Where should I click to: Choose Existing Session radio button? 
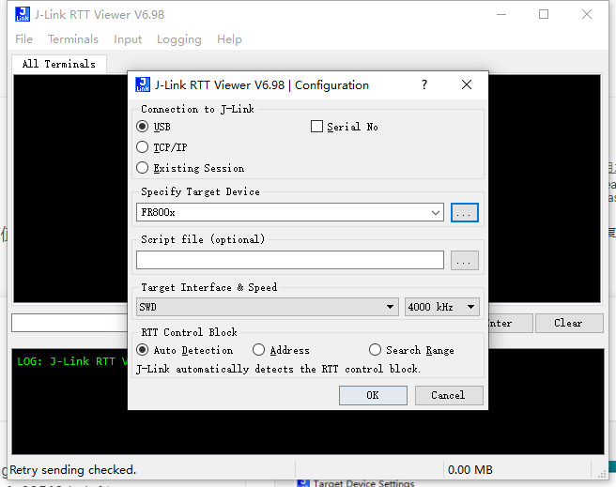tap(142, 168)
